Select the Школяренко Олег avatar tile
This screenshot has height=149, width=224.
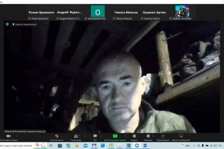click(x=98, y=12)
